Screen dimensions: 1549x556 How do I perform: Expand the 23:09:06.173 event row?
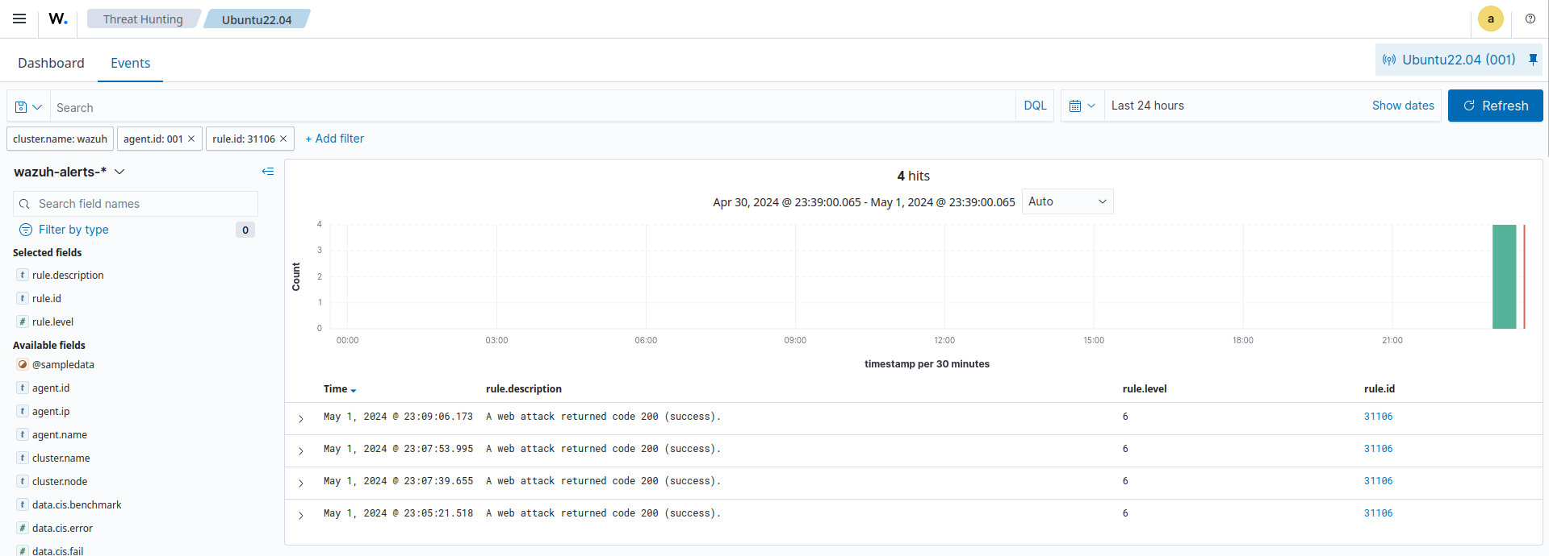(301, 418)
